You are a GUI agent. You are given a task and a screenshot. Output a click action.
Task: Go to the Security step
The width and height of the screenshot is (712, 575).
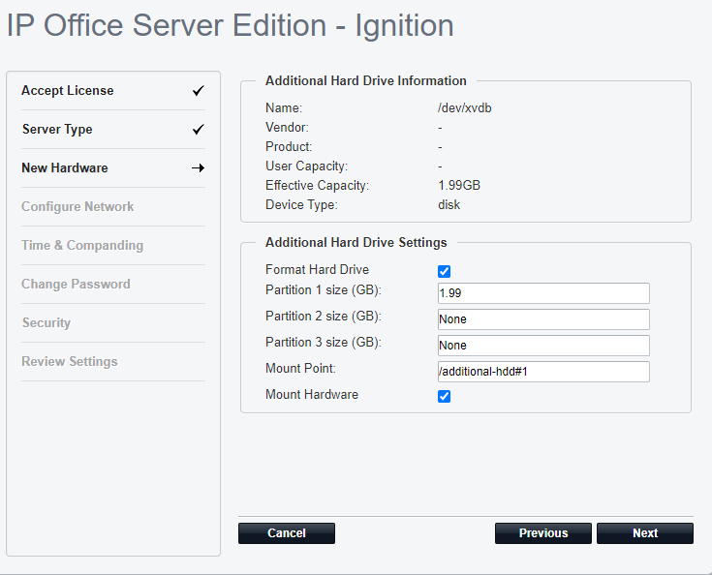coord(46,322)
